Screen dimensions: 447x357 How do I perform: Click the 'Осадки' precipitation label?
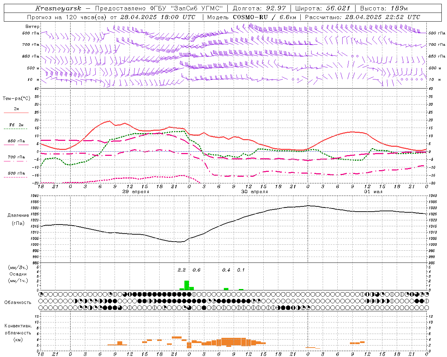click(x=18, y=274)
